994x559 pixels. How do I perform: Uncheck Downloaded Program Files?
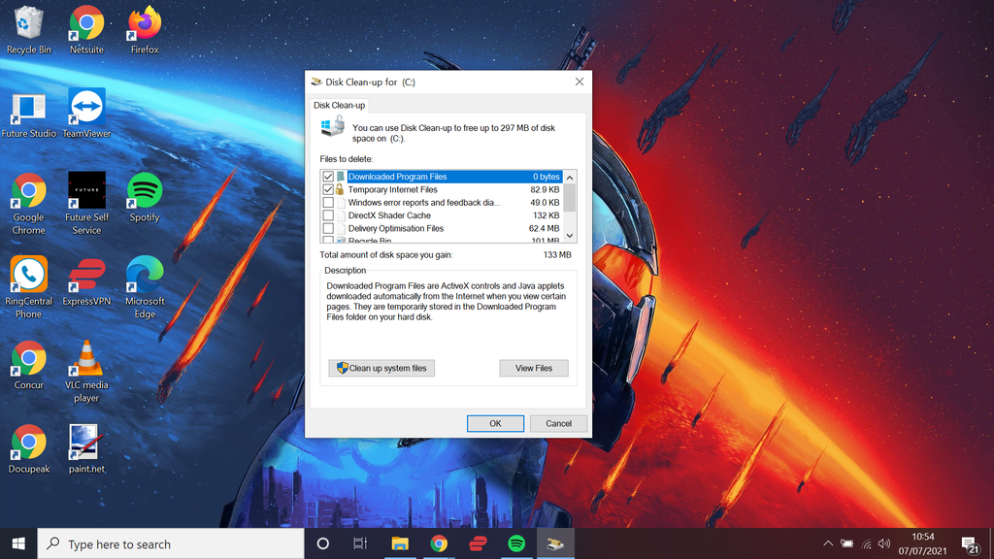(328, 177)
